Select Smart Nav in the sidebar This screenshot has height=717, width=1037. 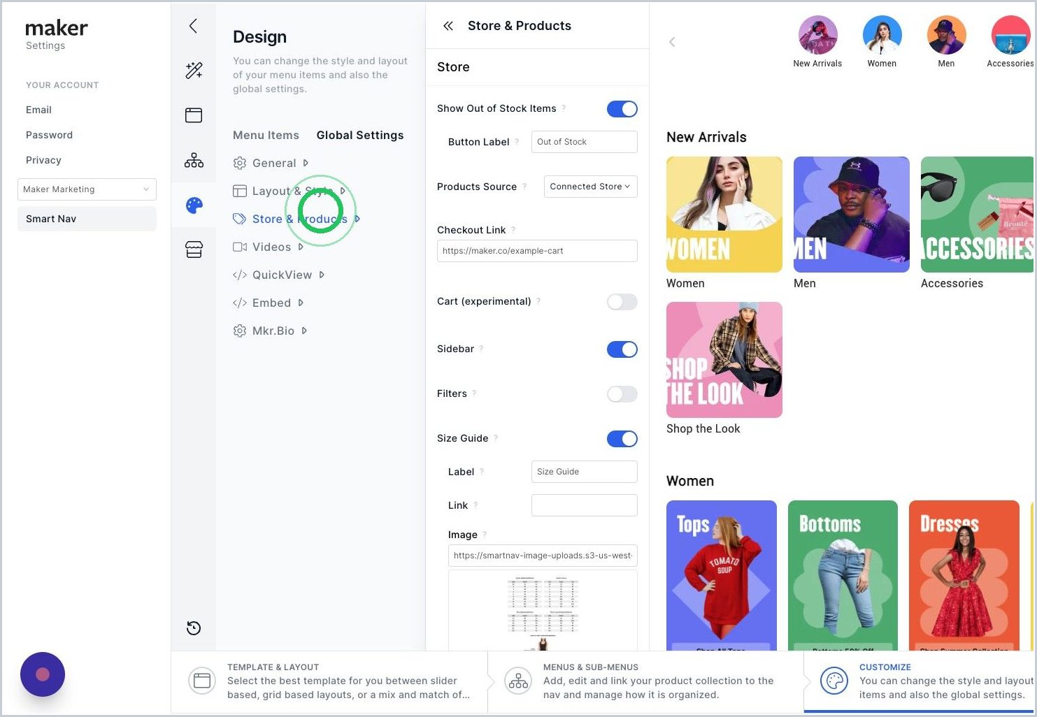point(87,219)
